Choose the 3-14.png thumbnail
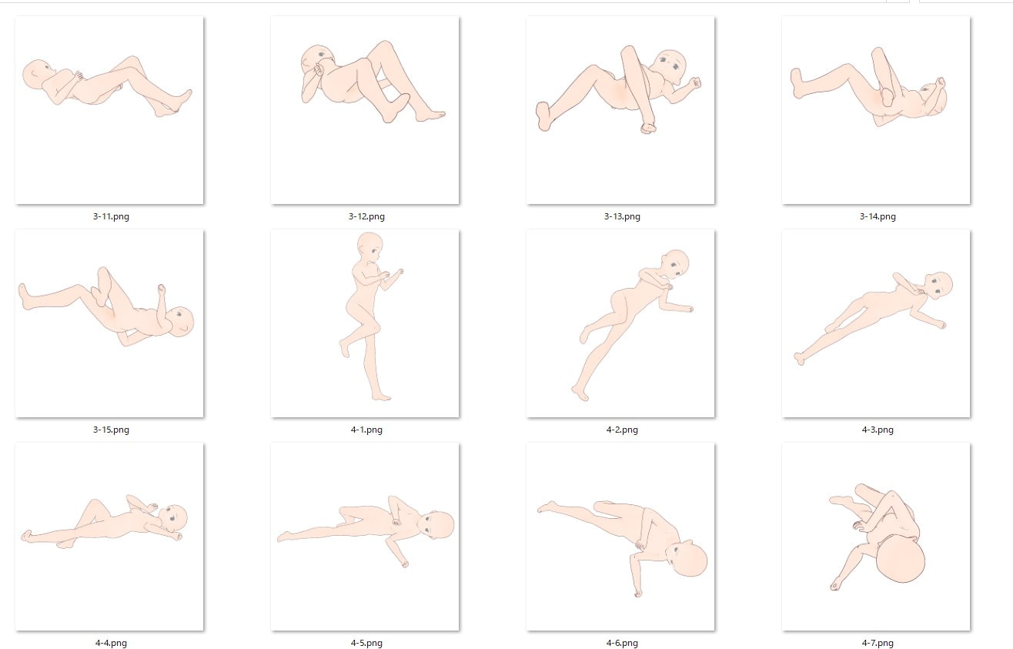The width and height of the screenshot is (1013, 649). [x=876, y=110]
